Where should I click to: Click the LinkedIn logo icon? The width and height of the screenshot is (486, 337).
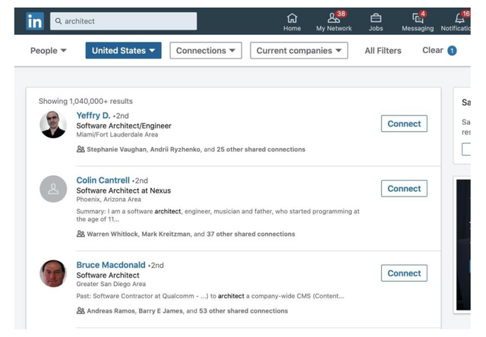coord(35,21)
